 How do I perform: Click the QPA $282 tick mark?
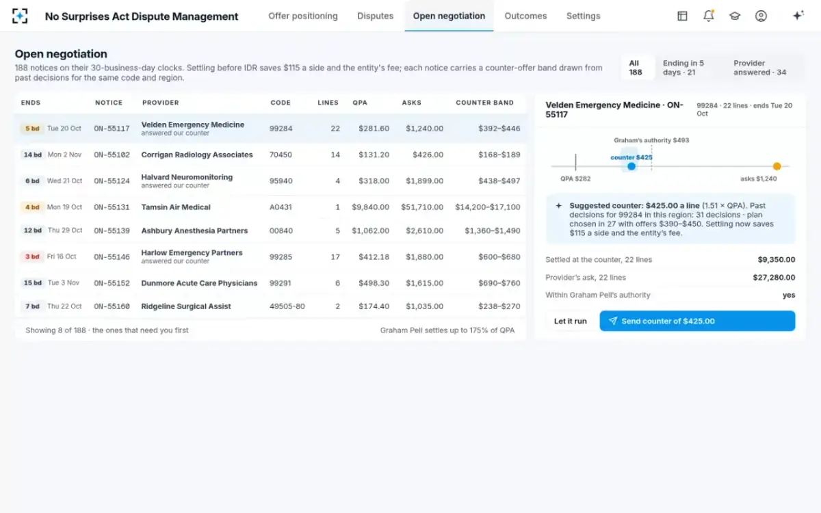click(575, 162)
